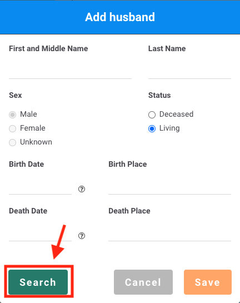The height and width of the screenshot is (303, 240).
Task: Click the Unknown label text
Action: click(x=36, y=142)
